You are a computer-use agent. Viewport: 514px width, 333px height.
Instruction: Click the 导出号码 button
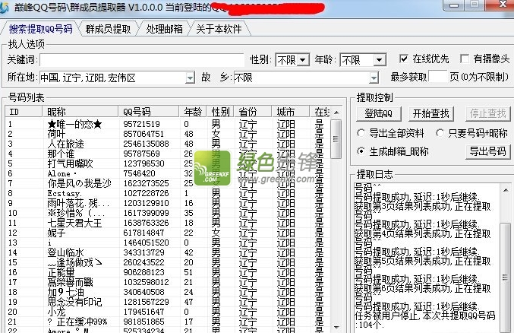coord(487,151)
